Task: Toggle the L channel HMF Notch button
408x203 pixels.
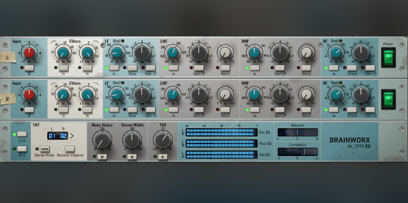Action: (306, 68)
